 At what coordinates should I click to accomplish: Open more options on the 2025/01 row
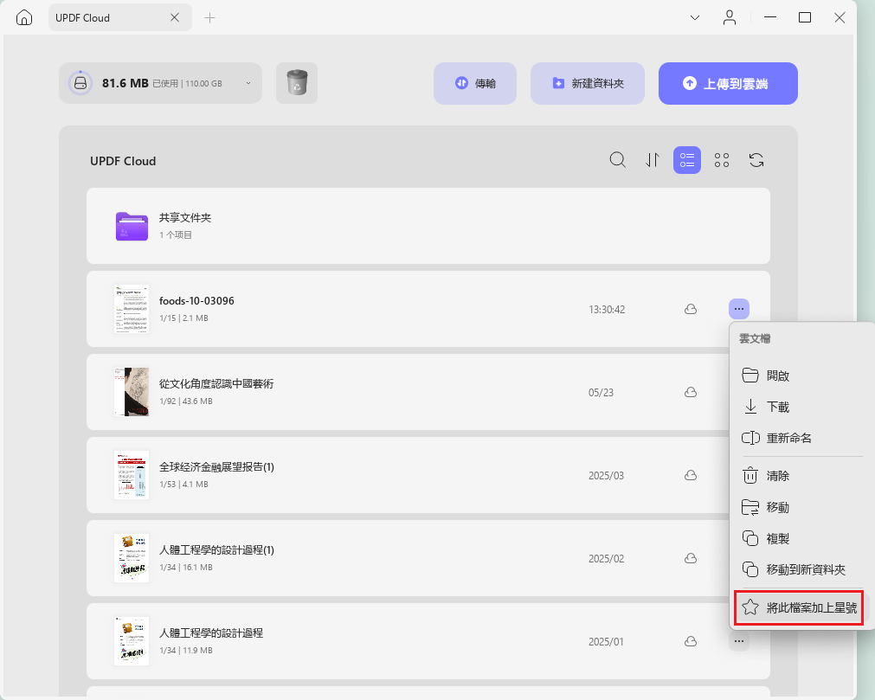point(739,641)
